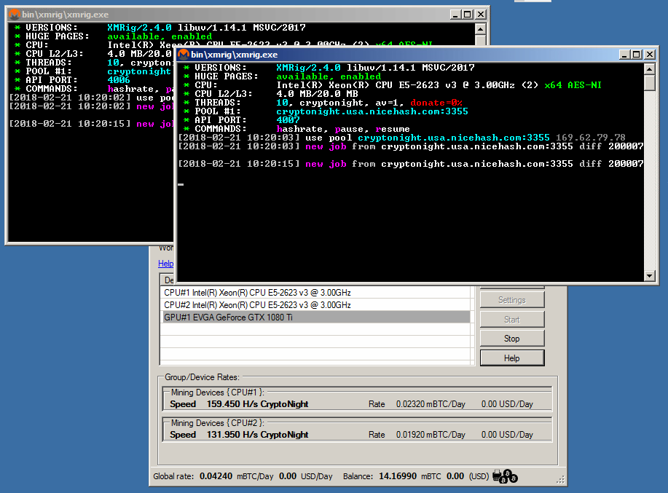
Task: Click the Global rate 0.04240 value
Action: [x=216, y=476]
